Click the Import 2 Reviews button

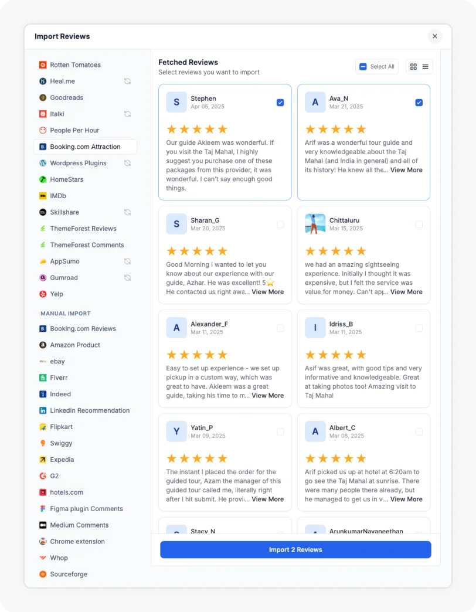[x=295, y=549]
